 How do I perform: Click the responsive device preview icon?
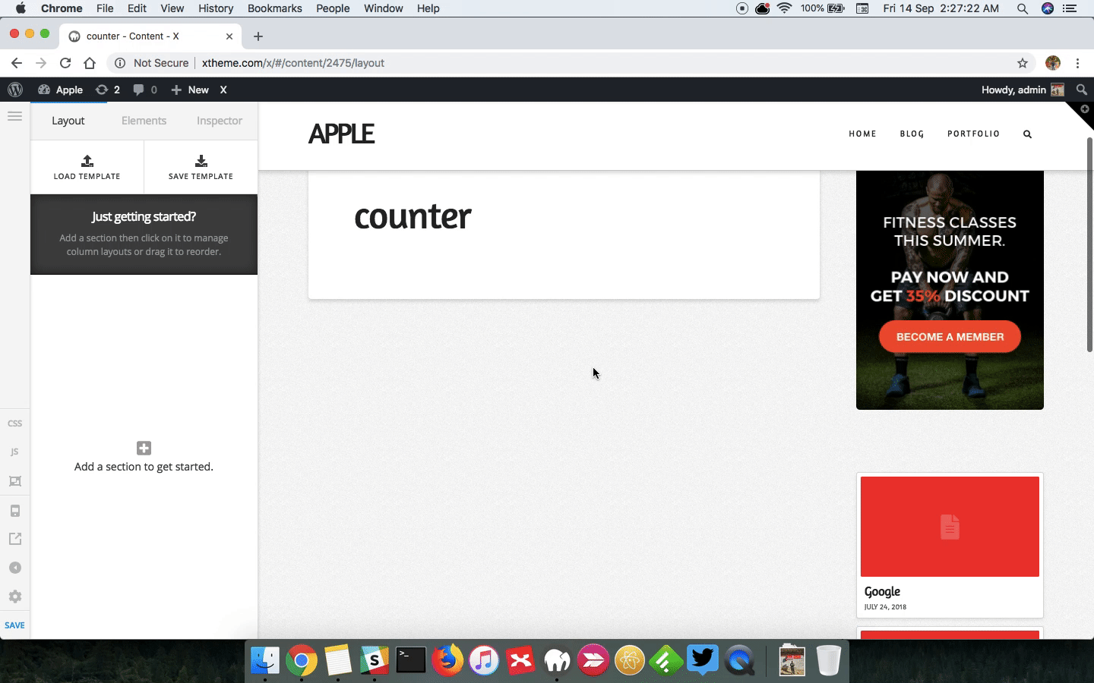14,511
